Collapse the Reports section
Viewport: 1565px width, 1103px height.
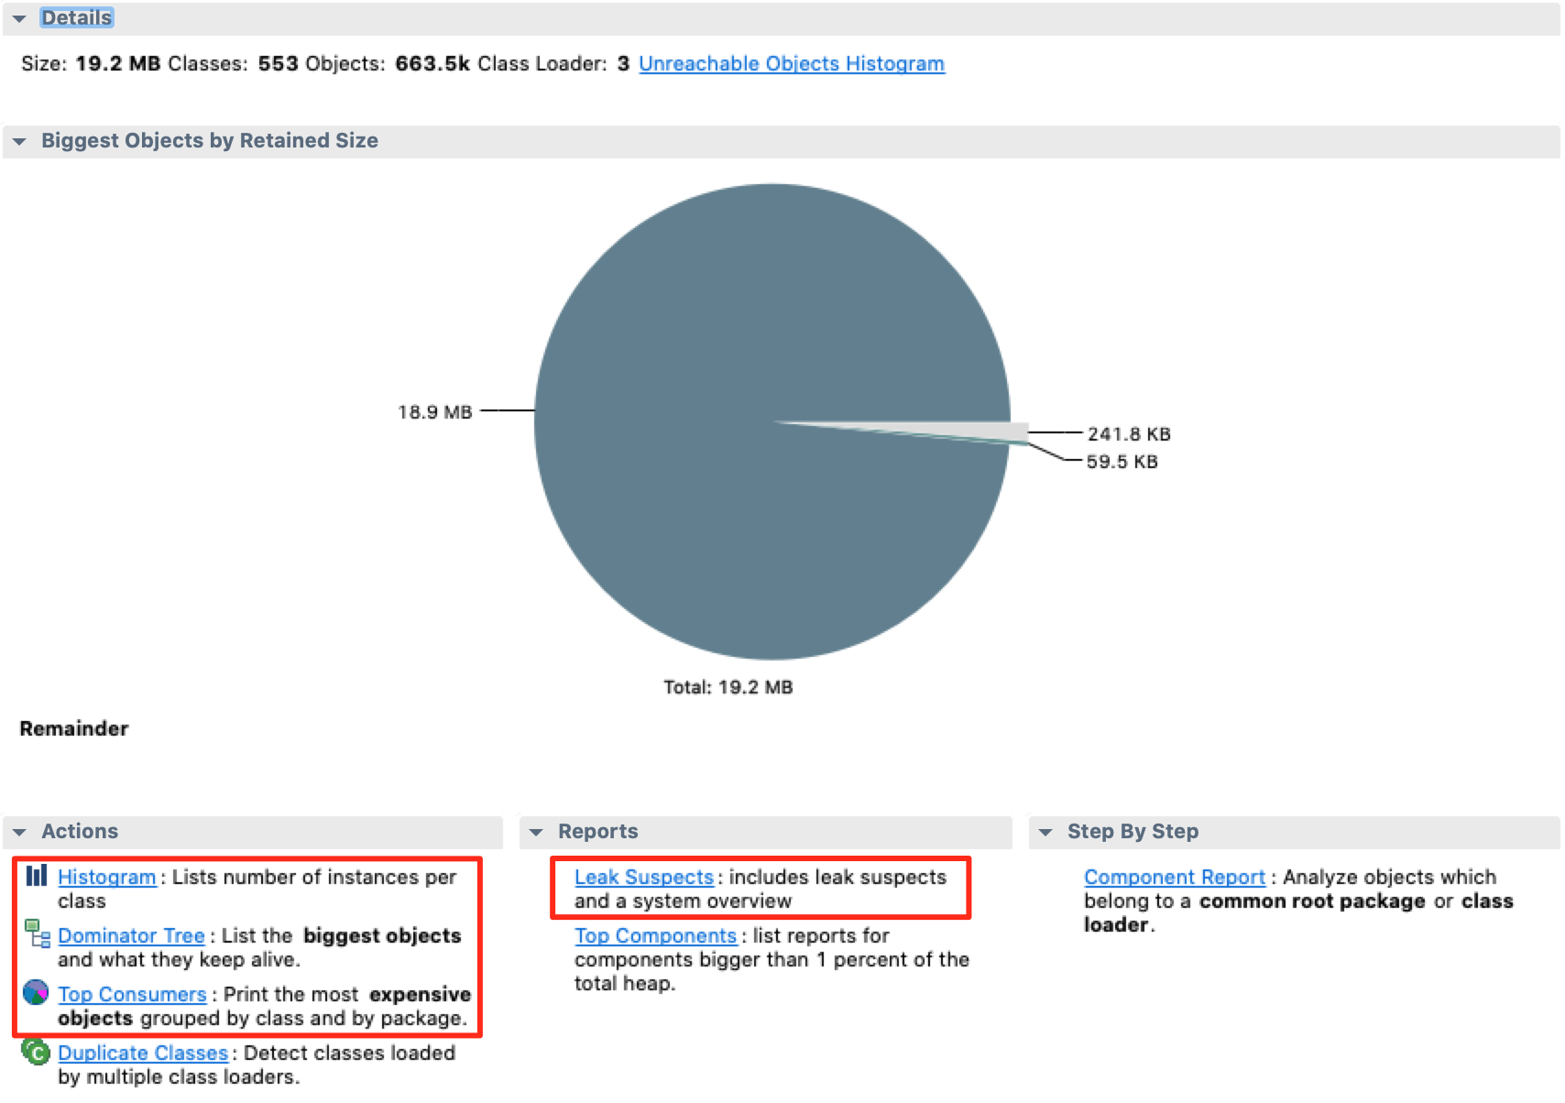click(536, 832)
